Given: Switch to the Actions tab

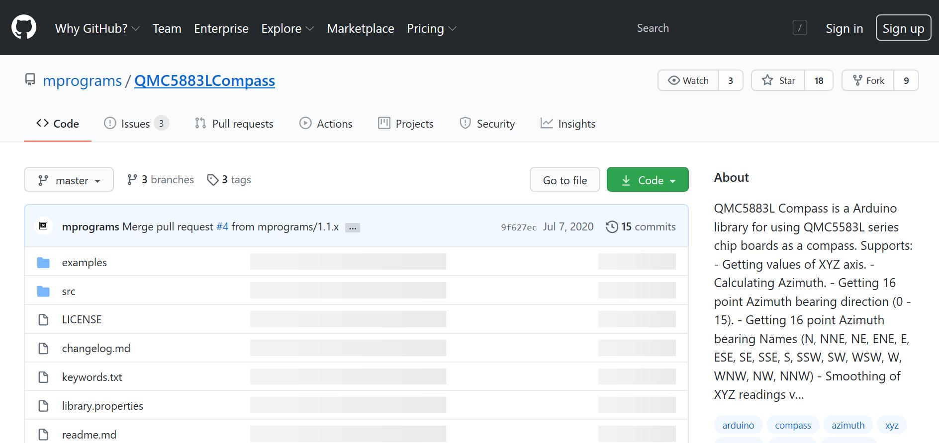Looking at the screenshot, I should click(x=326, y=124).
